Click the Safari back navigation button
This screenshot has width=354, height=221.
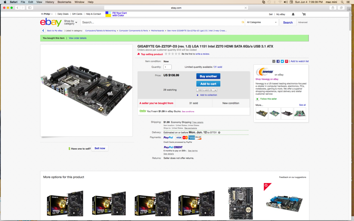(17, 8)
